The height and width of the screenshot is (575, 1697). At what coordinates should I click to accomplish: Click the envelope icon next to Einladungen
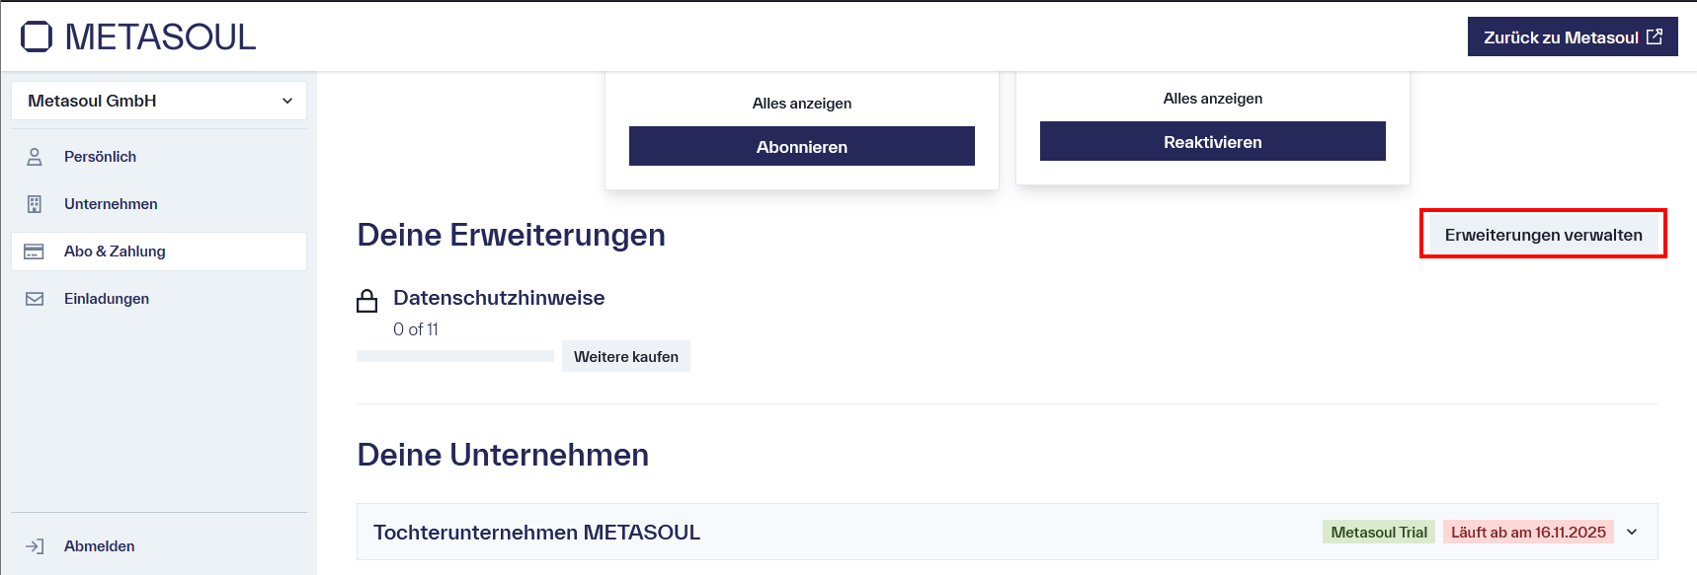tap(36, 298)
